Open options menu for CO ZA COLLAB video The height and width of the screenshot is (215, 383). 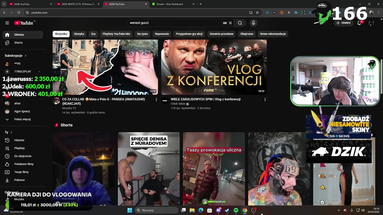point(156,99)
